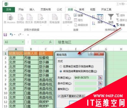Click the List range (列表区域) field
The image size is (127, 108).
85,78
